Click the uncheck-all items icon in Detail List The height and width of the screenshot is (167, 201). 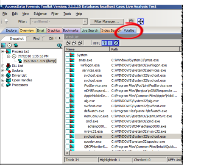[x=74, y=43]
